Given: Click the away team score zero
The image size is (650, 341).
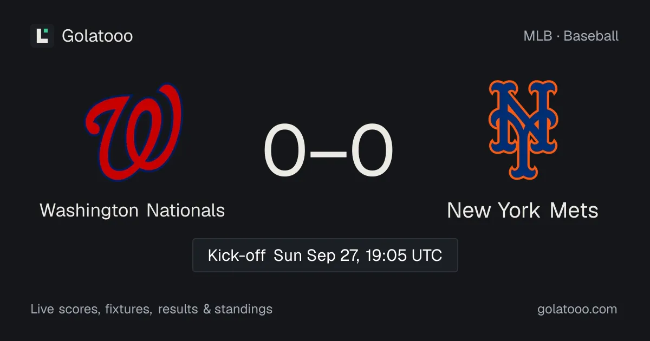Looking at the screenshot, I should click(x=372, y=151).
